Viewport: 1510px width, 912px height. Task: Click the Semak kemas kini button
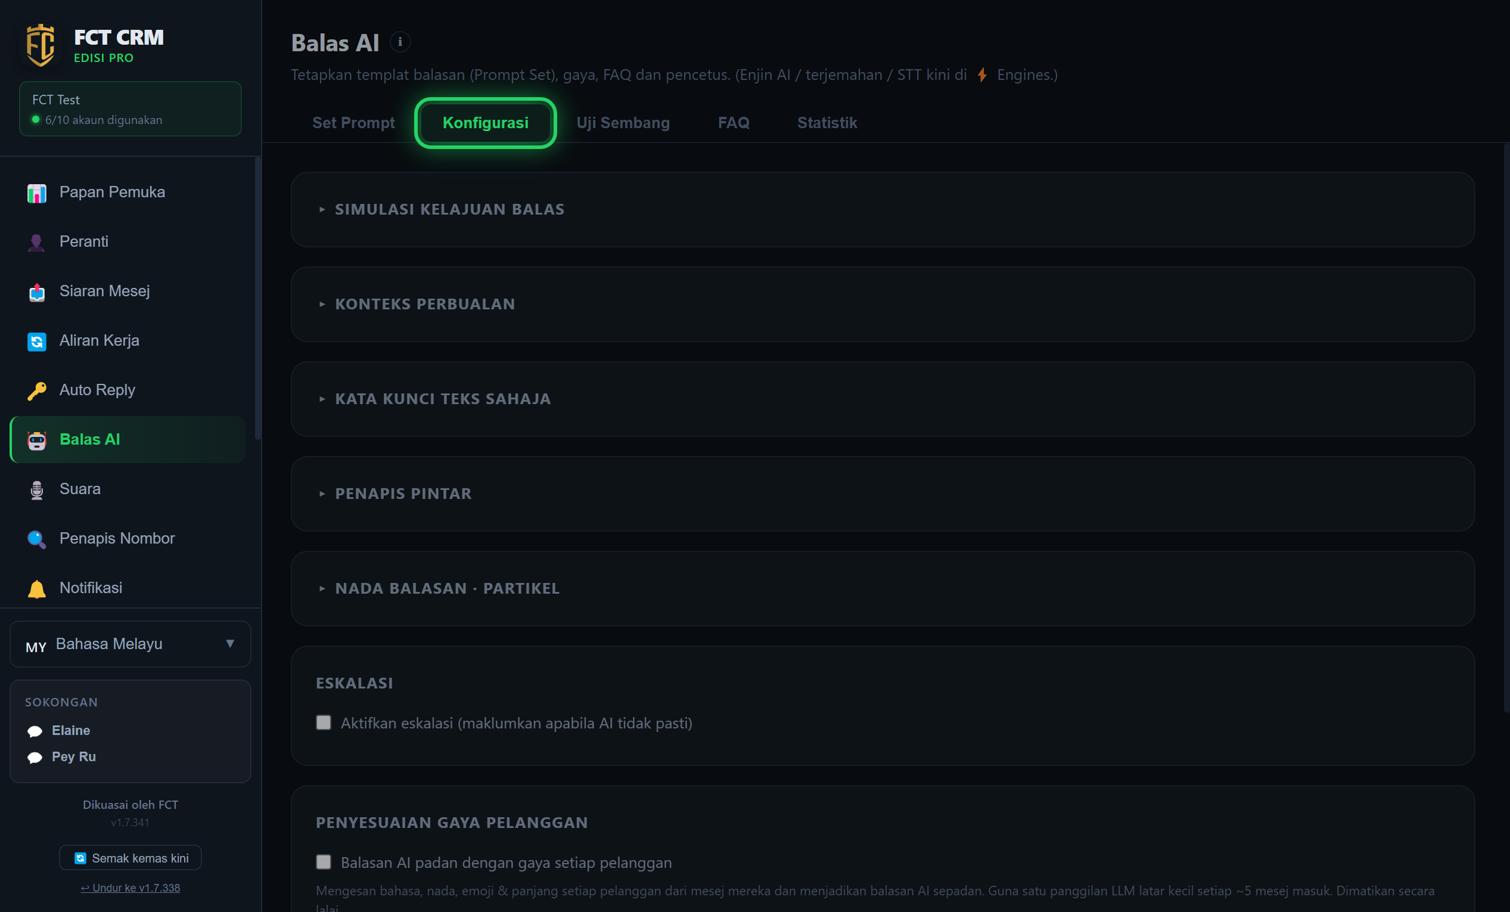click(x=131, y=858)
